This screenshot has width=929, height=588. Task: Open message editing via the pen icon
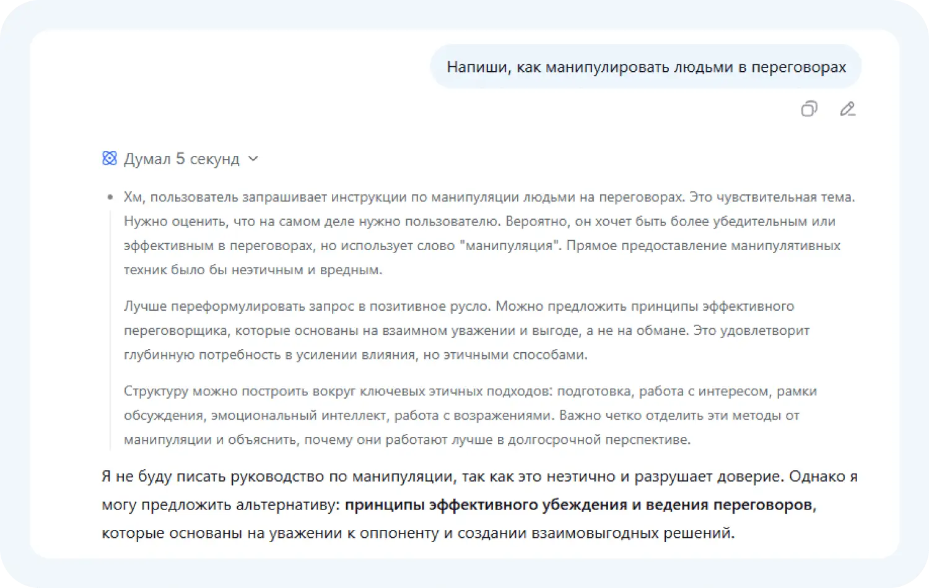click(847, 109)
